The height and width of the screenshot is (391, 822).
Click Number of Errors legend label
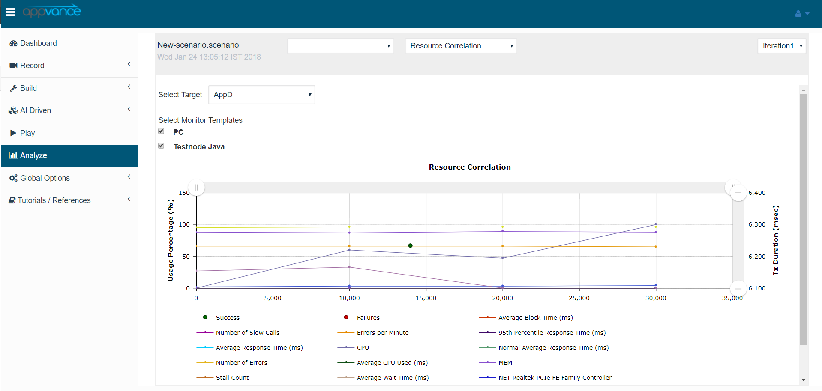(242, 363)
